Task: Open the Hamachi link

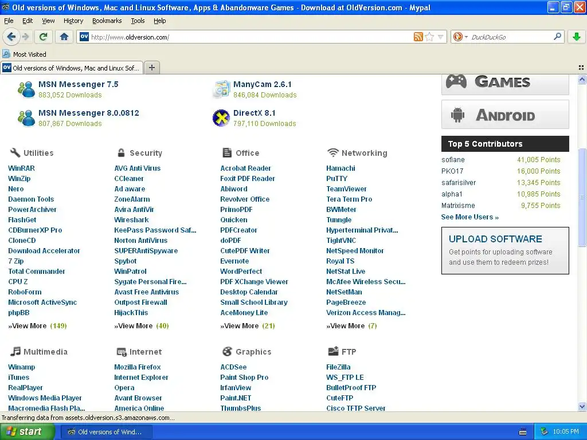Action: pyautogui.click(x=341, y=168)
